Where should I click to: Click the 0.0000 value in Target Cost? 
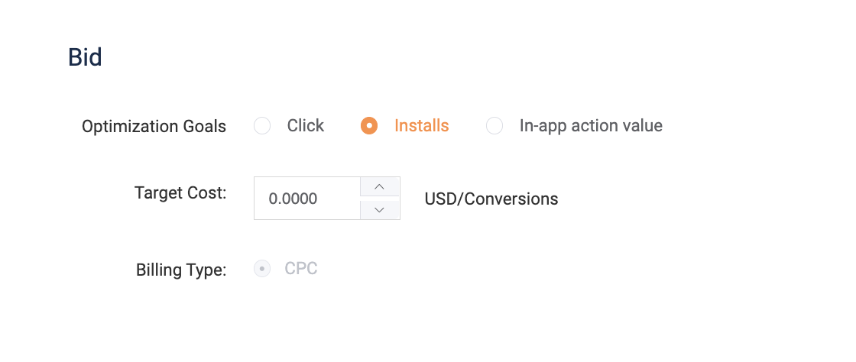pos(293,199)
